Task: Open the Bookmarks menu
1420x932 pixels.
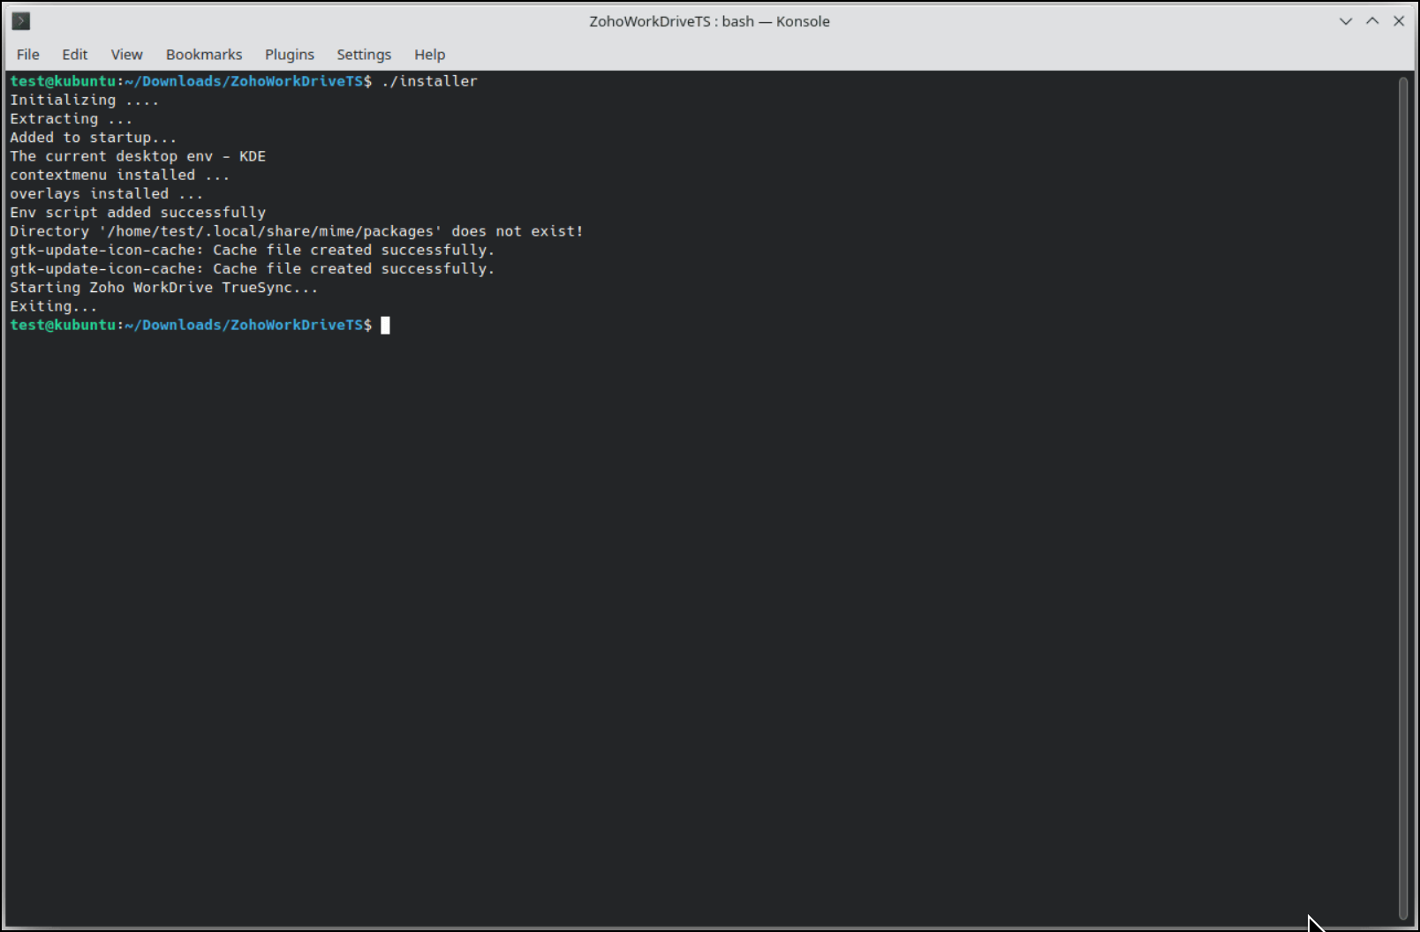Action: click(204, 55)
